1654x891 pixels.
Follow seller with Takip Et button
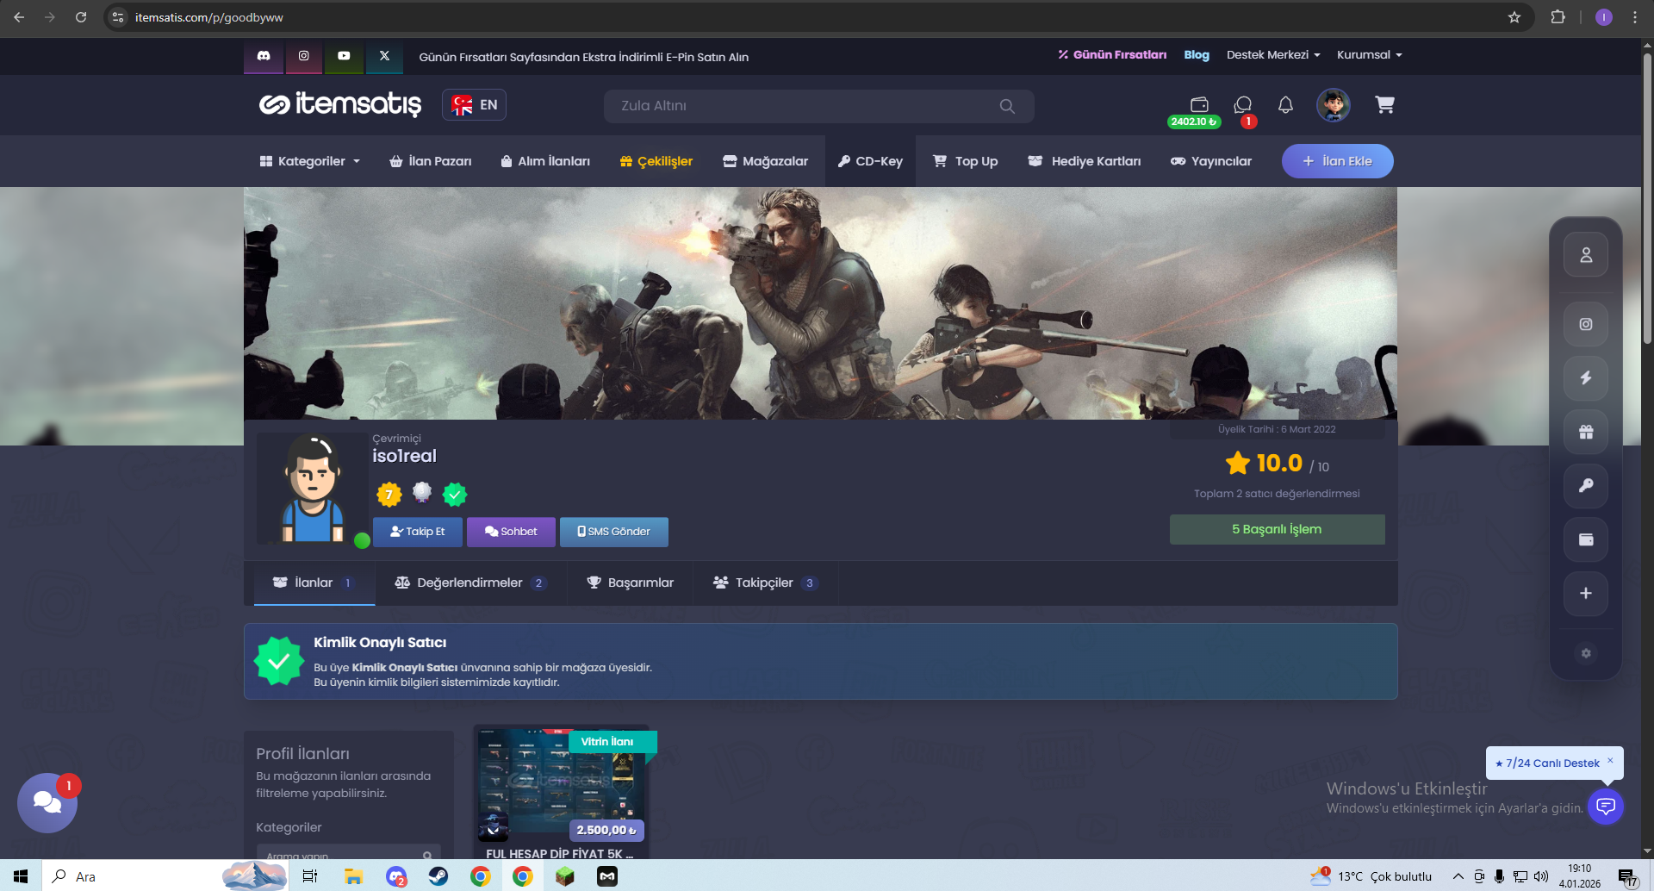click(x=418, y=532)
